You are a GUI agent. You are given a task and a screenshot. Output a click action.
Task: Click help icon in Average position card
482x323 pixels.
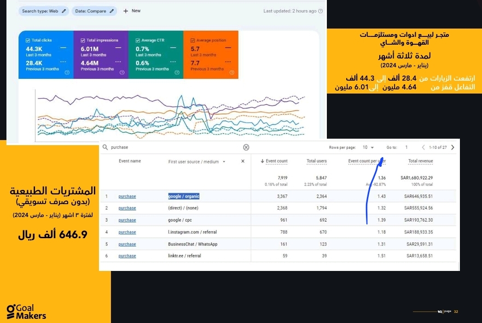tap(232, 72)
